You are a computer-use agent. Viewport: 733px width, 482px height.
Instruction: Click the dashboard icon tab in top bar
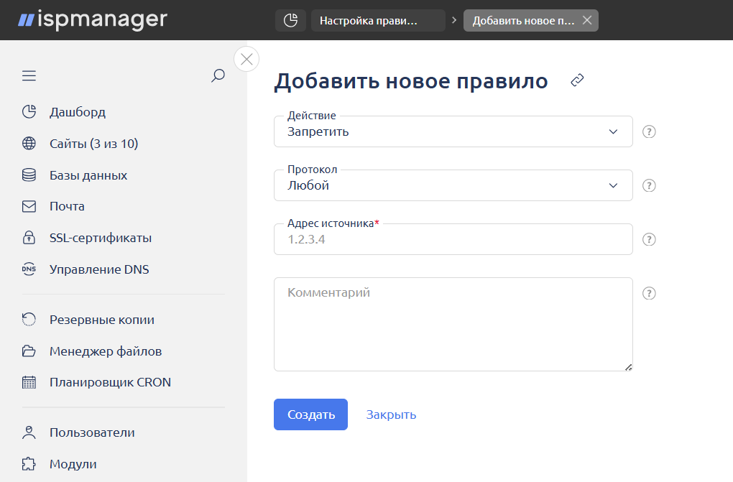point(290,21)
